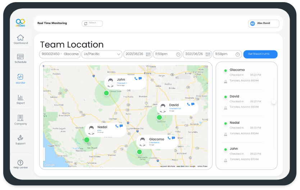
Task: Open the start date calendar icon
Action: [x=148, y=54]
